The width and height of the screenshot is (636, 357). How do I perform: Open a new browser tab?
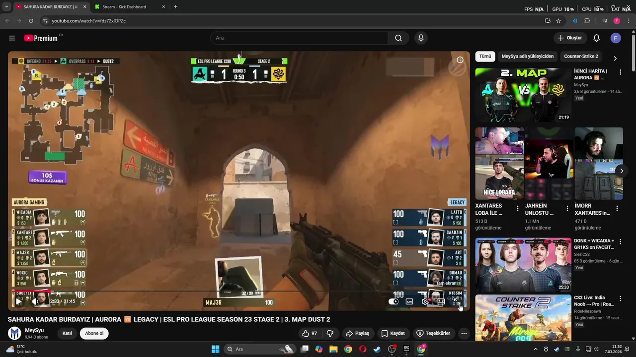click(x=175, y=7)
